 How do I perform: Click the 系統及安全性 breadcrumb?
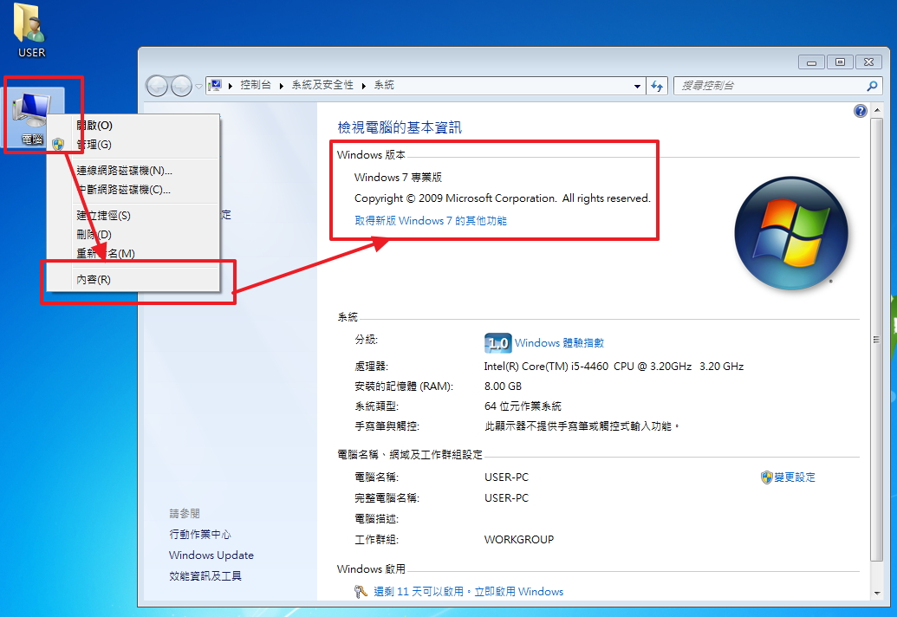[322, 85]
